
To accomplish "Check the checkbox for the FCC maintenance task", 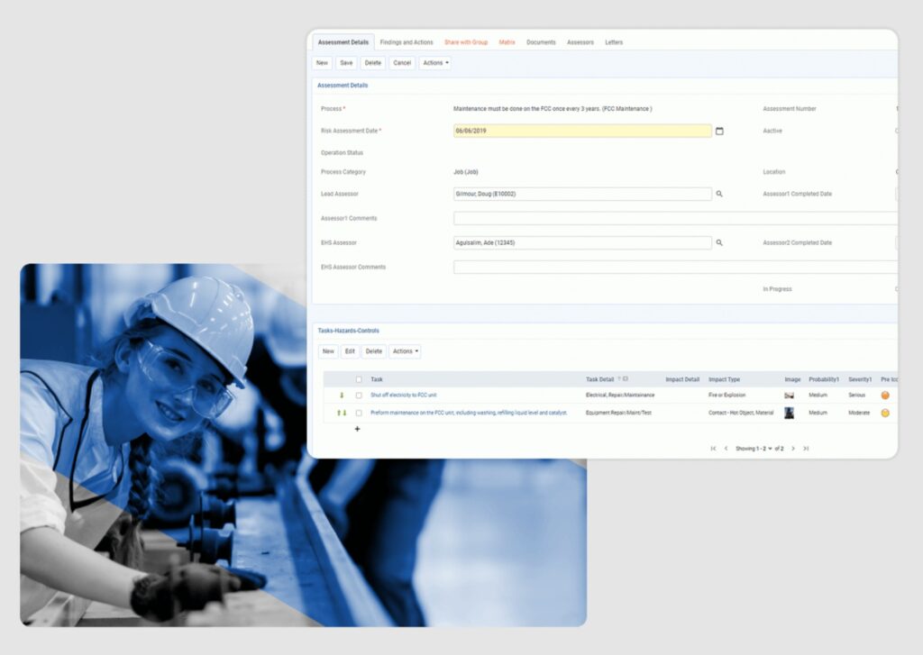I will [x=359, y=413].
